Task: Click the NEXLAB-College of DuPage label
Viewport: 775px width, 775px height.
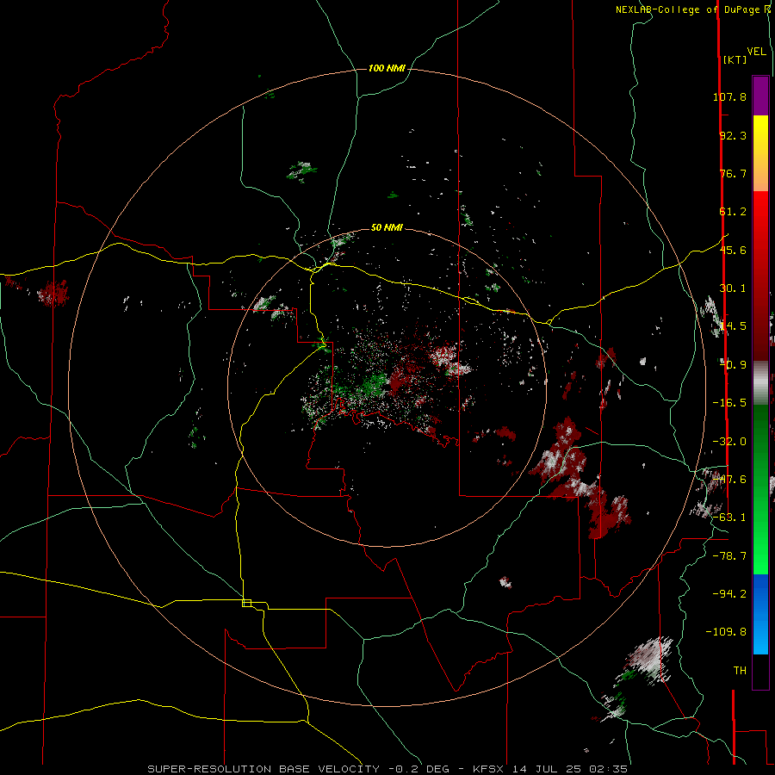Action: tap(690, 9)
